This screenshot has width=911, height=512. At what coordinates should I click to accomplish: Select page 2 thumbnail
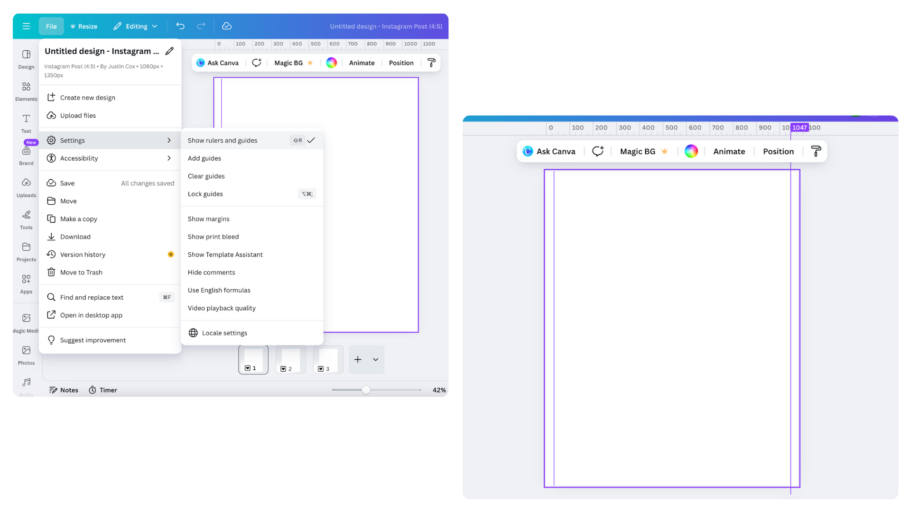coord(290,359)
